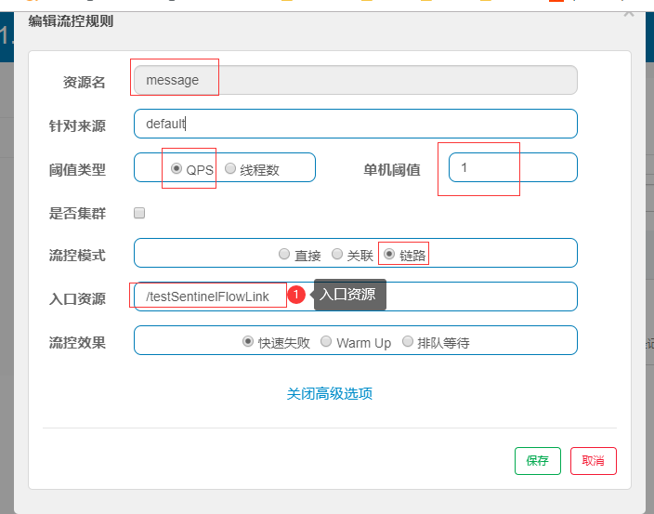The image size is (654, 514).
Task: Click the 单机阈值 input showing 1
Action: (x=513, y=167)
